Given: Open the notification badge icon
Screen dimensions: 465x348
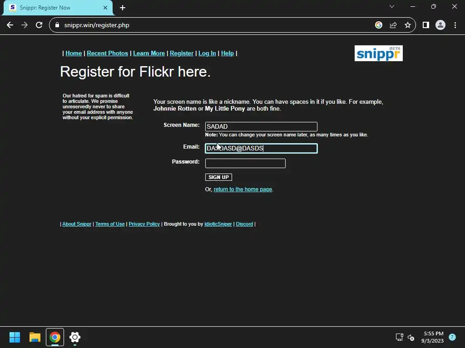Looking at the screenshot, I should 452,337.
